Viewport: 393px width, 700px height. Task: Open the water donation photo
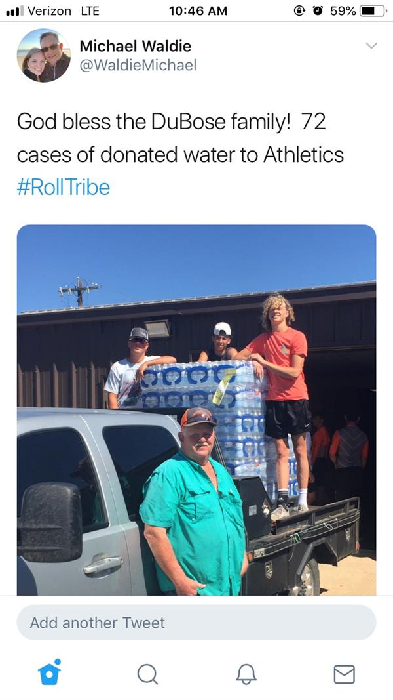click(x=196, y=410)
